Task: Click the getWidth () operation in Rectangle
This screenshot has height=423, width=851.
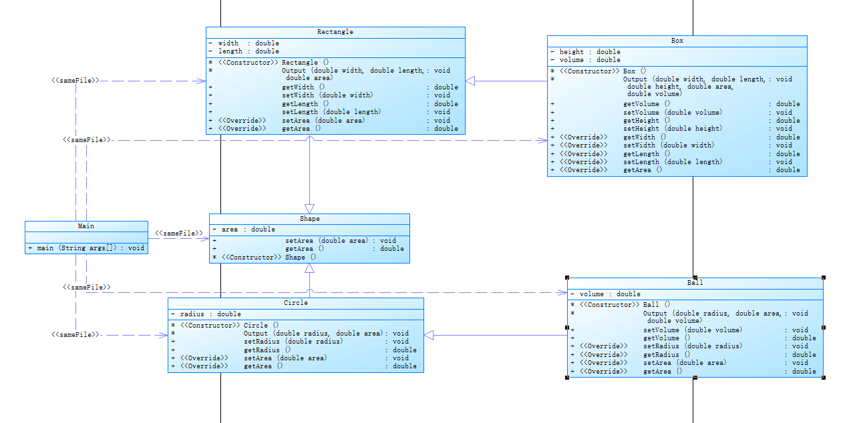Action: (x=333, y=87)
